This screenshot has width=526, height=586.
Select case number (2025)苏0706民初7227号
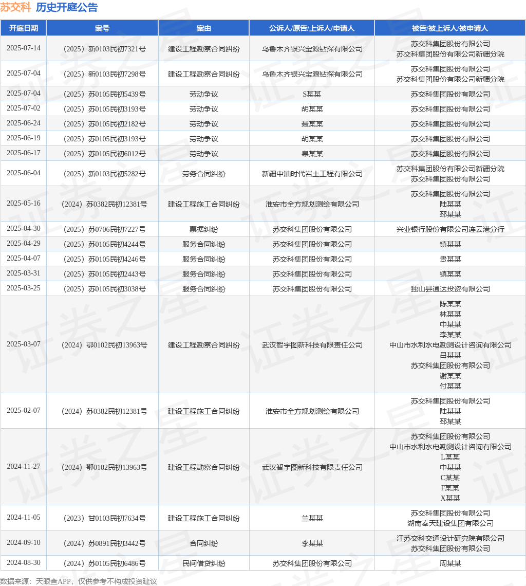[x=104, y=229]
